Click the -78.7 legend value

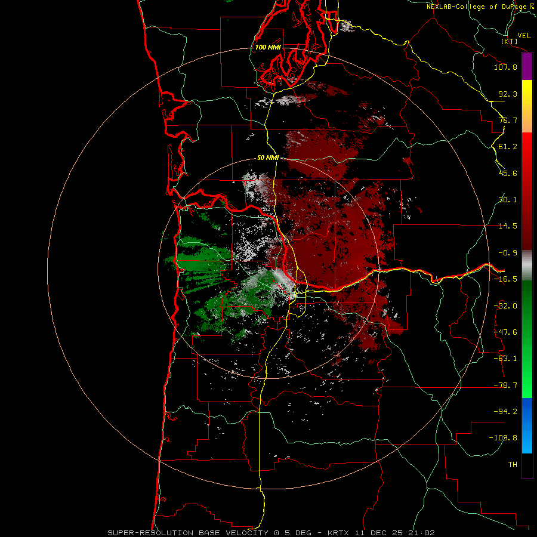tap(505, 385)
